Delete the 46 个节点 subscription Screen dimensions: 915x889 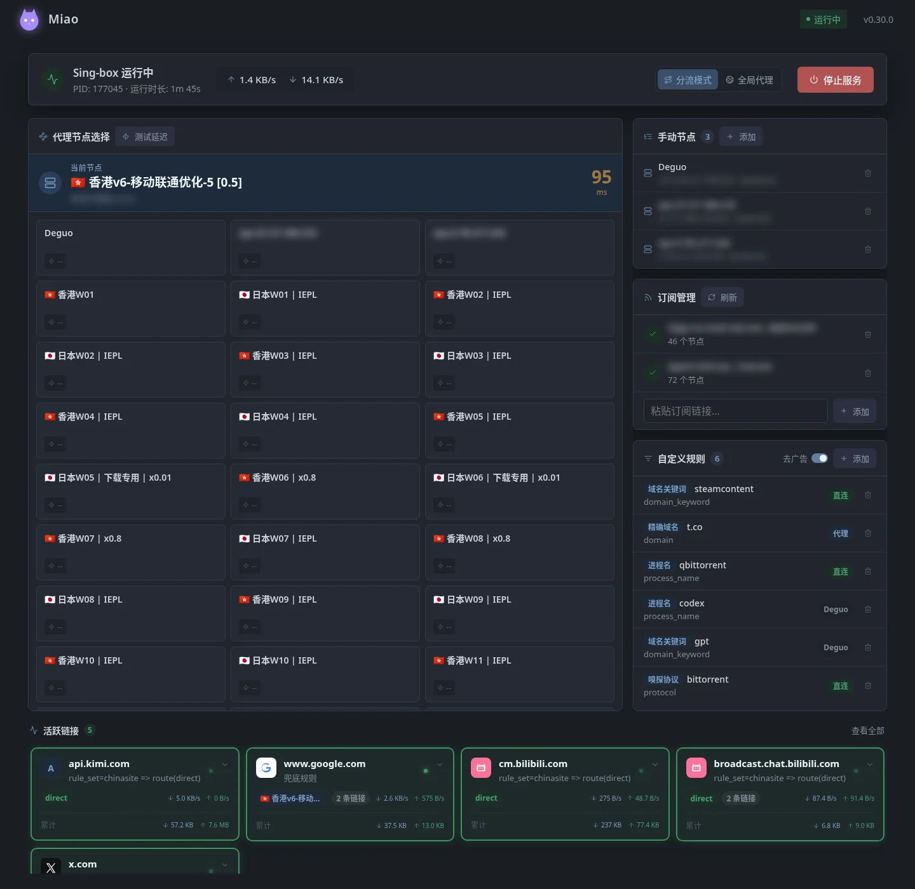868,335
